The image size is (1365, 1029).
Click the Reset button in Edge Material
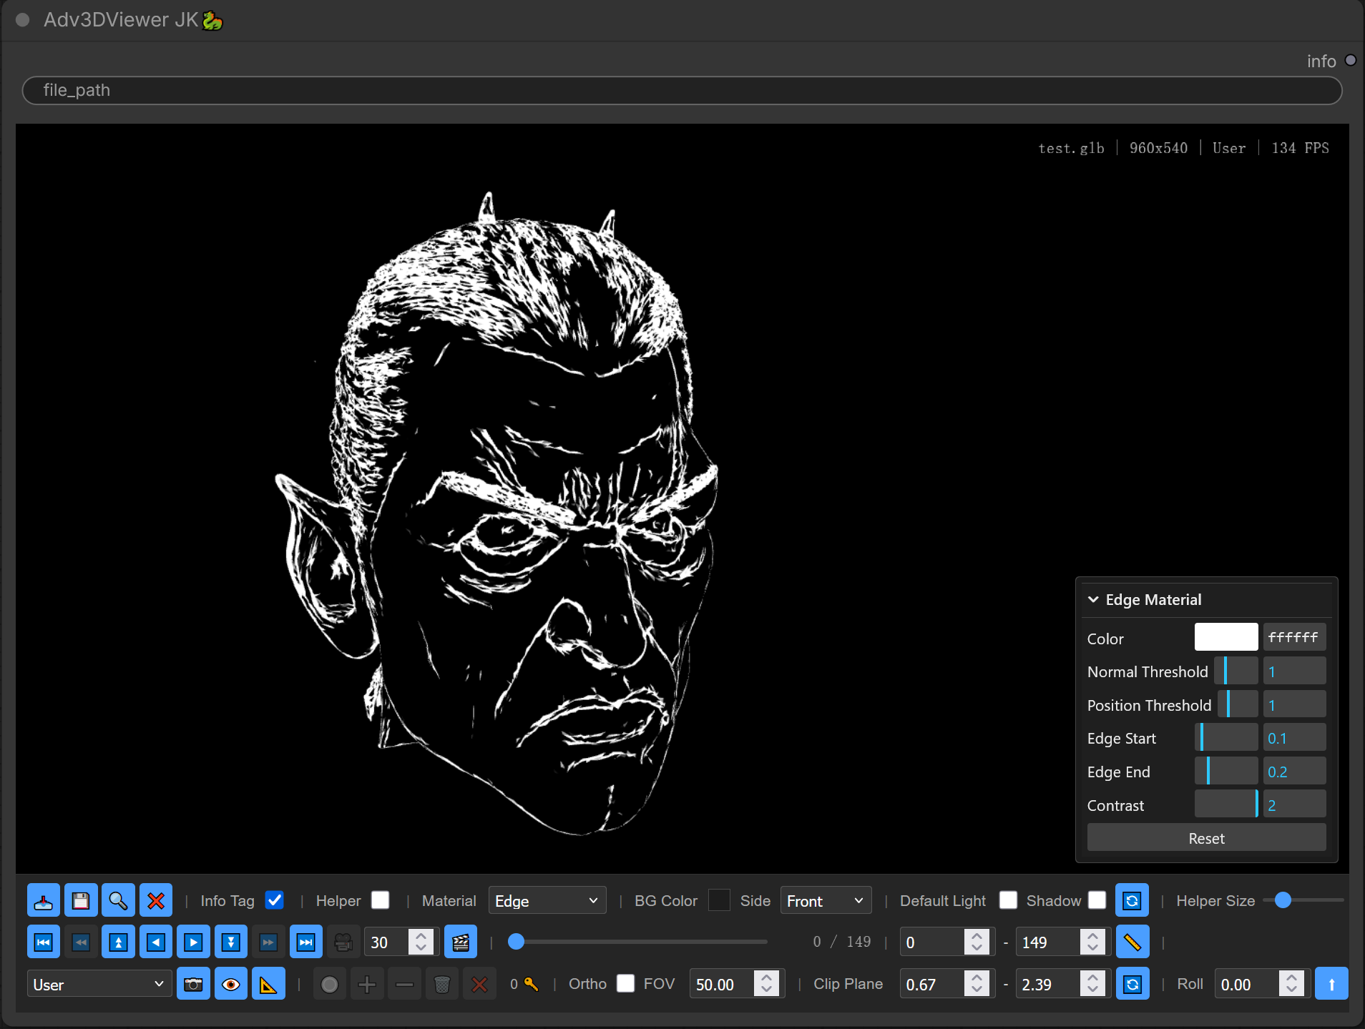[x=1206, y=838]
